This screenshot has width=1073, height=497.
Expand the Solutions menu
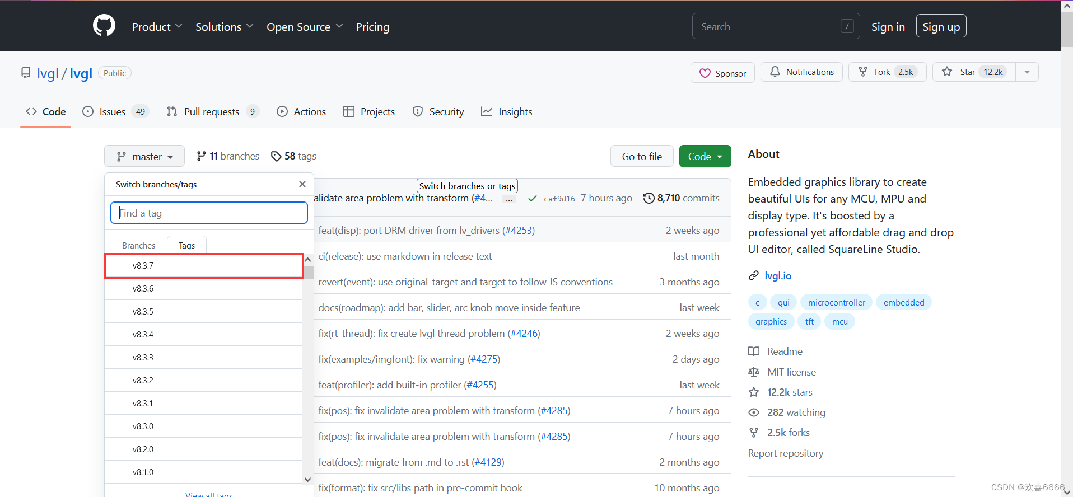224,27
